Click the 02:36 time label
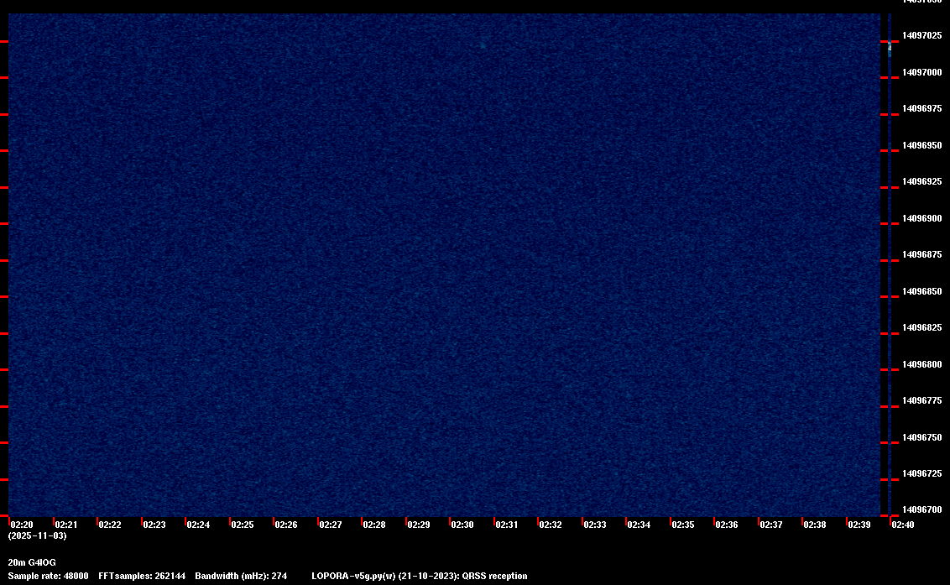The height and width of the screenshot is (585, 950). pyautogui.click(x=727, y=525)
